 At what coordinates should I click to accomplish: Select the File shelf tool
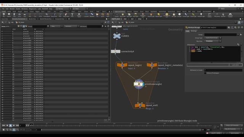(97, 15)
